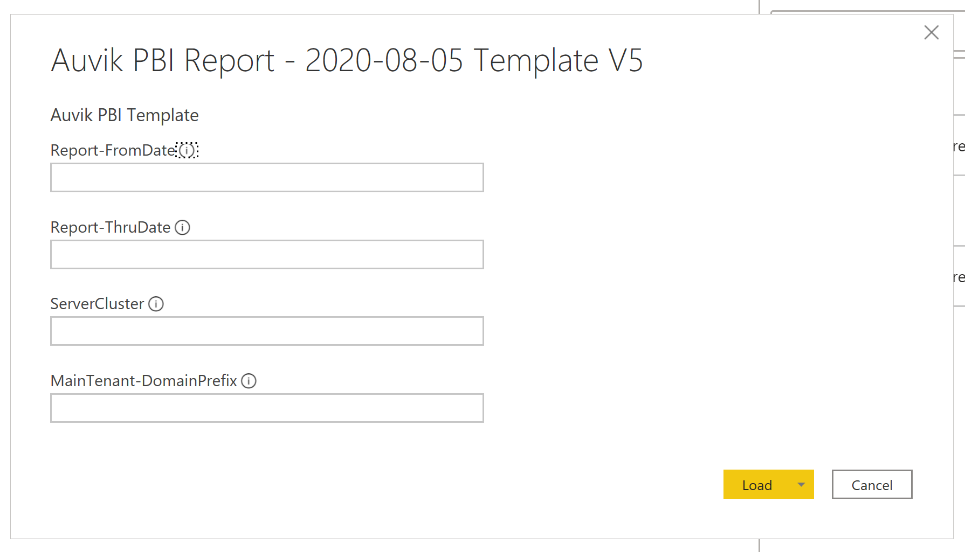Click the Load button
The width and height of the screenshot is (965, 552).
point(756,485)
